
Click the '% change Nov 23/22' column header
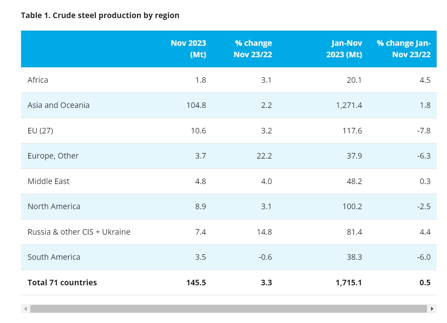click(253, 49)
